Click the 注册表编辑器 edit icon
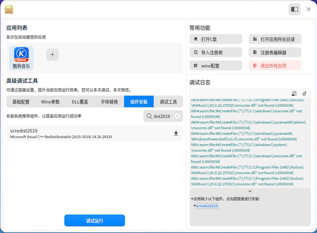 [255, 53]
